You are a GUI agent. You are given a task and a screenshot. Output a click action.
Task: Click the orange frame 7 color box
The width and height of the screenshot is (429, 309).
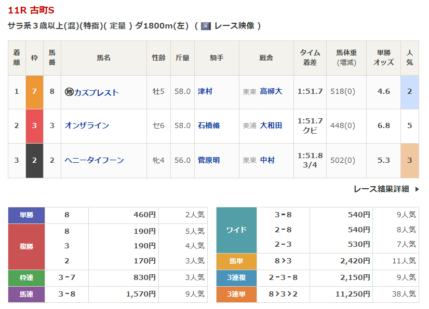coord(34,92)
